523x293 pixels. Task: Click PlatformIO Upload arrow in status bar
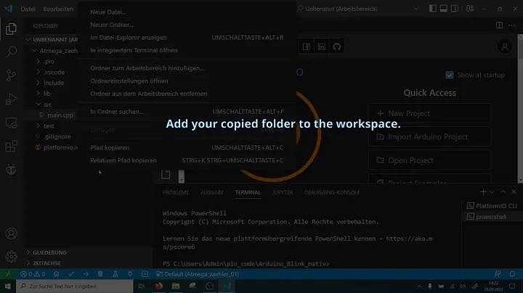coord(86,274)
